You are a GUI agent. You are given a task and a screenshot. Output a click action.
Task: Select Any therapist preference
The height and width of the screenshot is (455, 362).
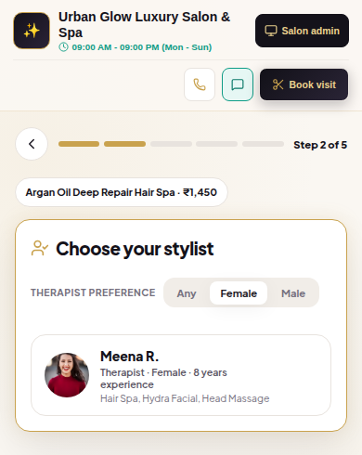[x=187, y=293]
